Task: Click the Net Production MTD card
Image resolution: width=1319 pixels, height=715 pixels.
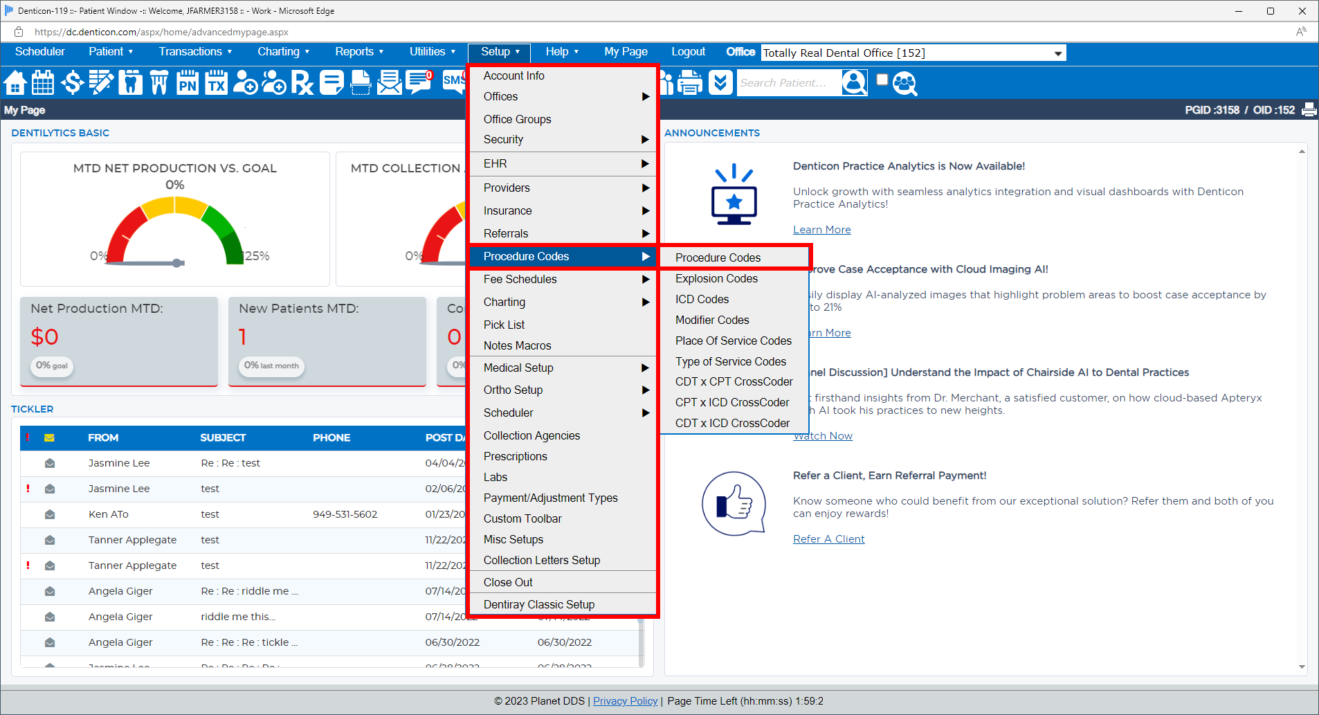Action: pos(119,341)
